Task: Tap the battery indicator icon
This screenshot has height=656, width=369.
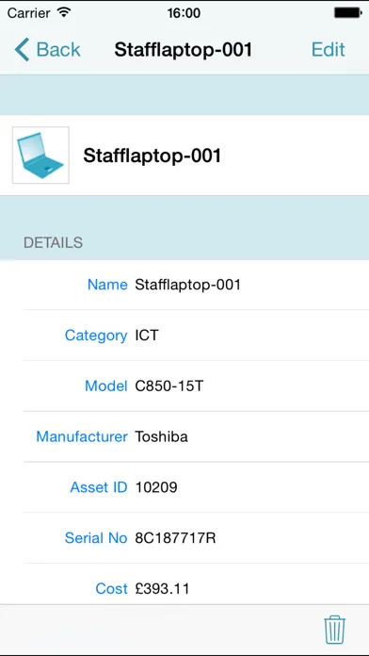Action: pos(347,13)
